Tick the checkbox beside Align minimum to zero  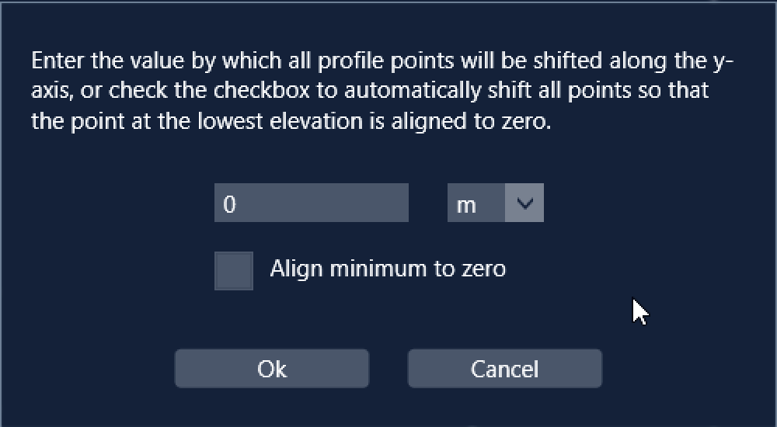coord(233,270)
